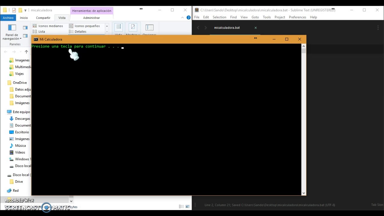Open Sublime's Preferences menu
Screen dimensions: 384x216
[297, 17]
